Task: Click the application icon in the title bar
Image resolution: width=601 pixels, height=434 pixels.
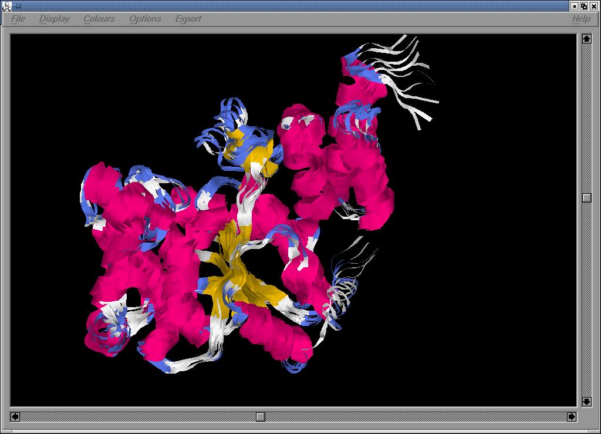Action: click(x=6, y=6)
